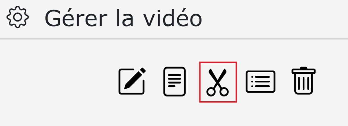
Task: Click the Gérer la vidéo heading text
Action: 123,18
